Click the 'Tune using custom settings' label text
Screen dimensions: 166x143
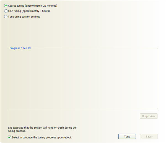(x=24, y=17)
